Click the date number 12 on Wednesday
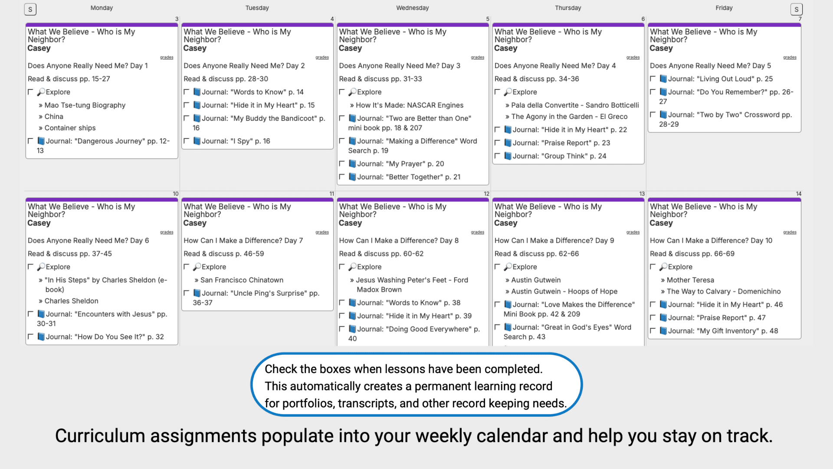This screenshot has width=833, height=469. pos(487,194)
